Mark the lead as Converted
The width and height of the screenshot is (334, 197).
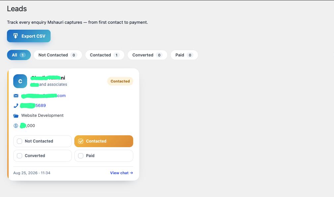pos(42,155)
